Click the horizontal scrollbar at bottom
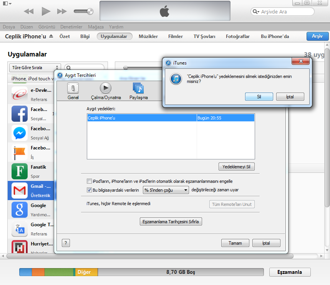The image size is (330, 285). (x=150, y=256)
